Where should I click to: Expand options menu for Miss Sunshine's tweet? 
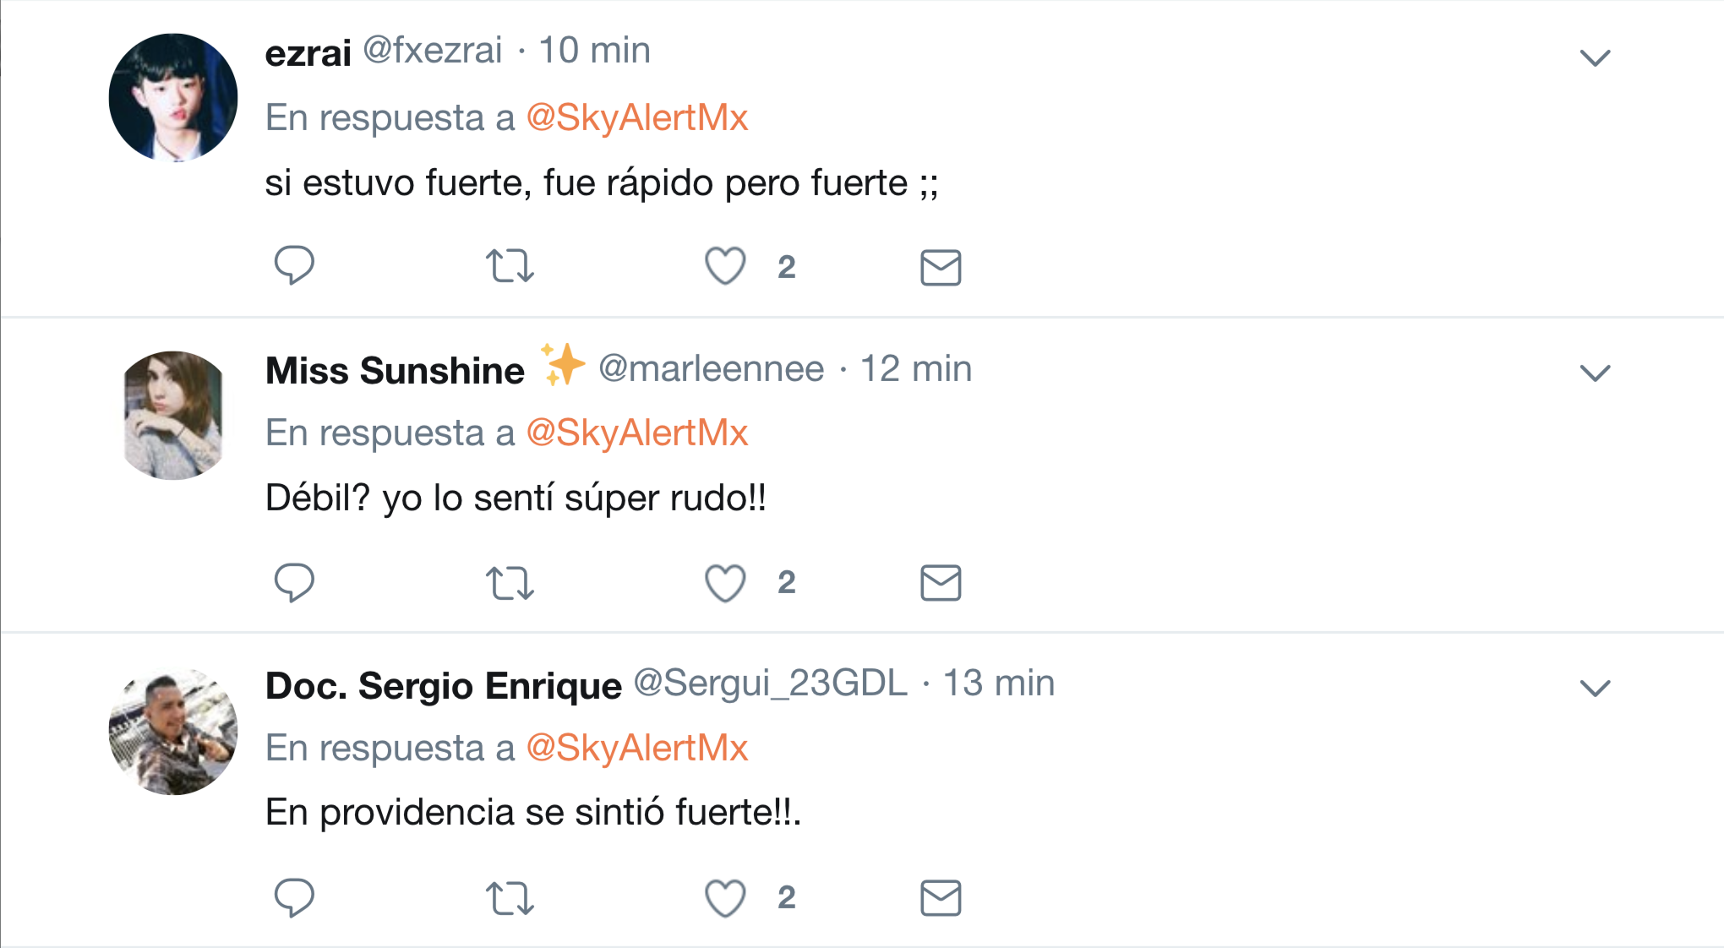(x=1595, y=373)
